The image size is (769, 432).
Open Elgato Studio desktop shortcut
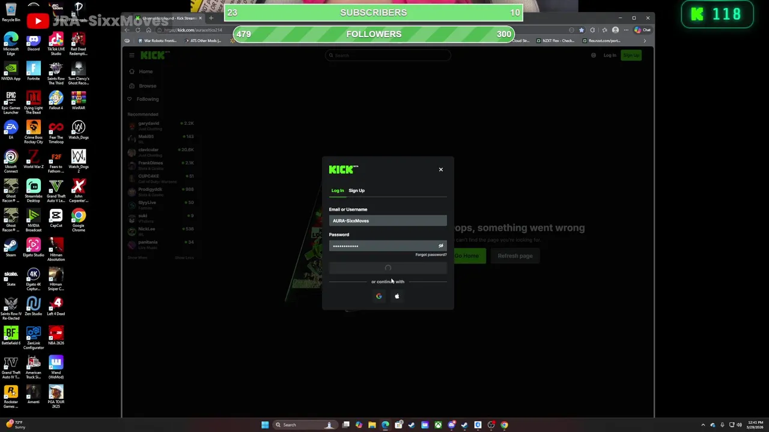click(33, 248)
